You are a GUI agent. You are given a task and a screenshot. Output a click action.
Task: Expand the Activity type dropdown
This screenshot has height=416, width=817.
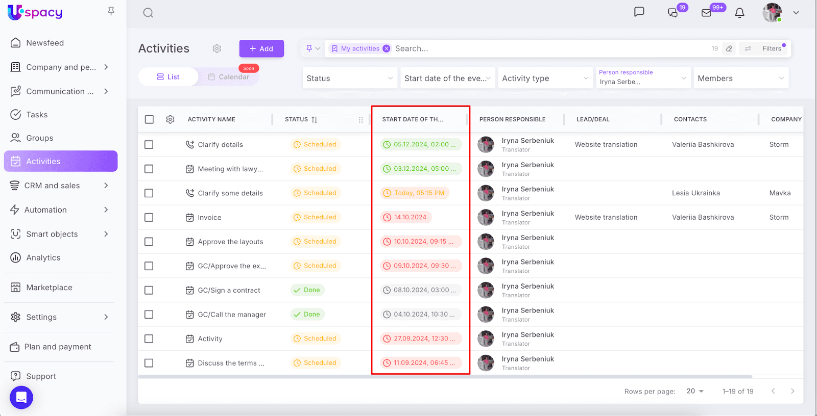(x=545, y=78)
